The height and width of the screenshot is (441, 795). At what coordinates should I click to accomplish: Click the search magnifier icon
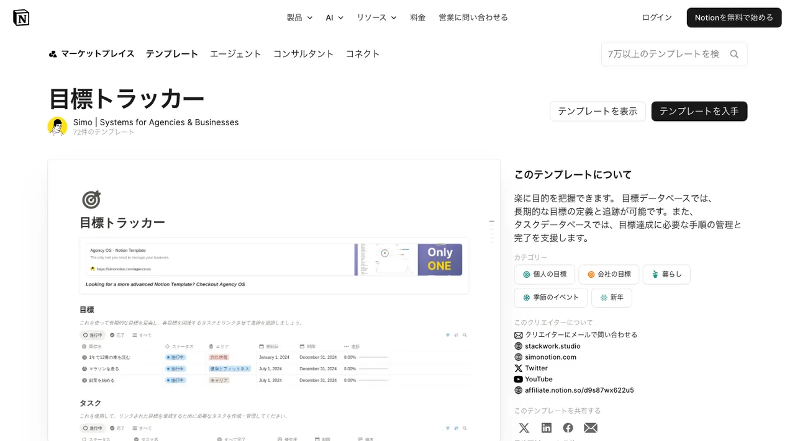[734, 54]
